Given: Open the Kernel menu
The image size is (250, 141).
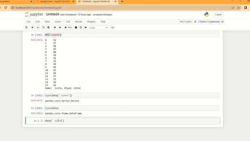Looking at the screenshot, I should 79,22.
